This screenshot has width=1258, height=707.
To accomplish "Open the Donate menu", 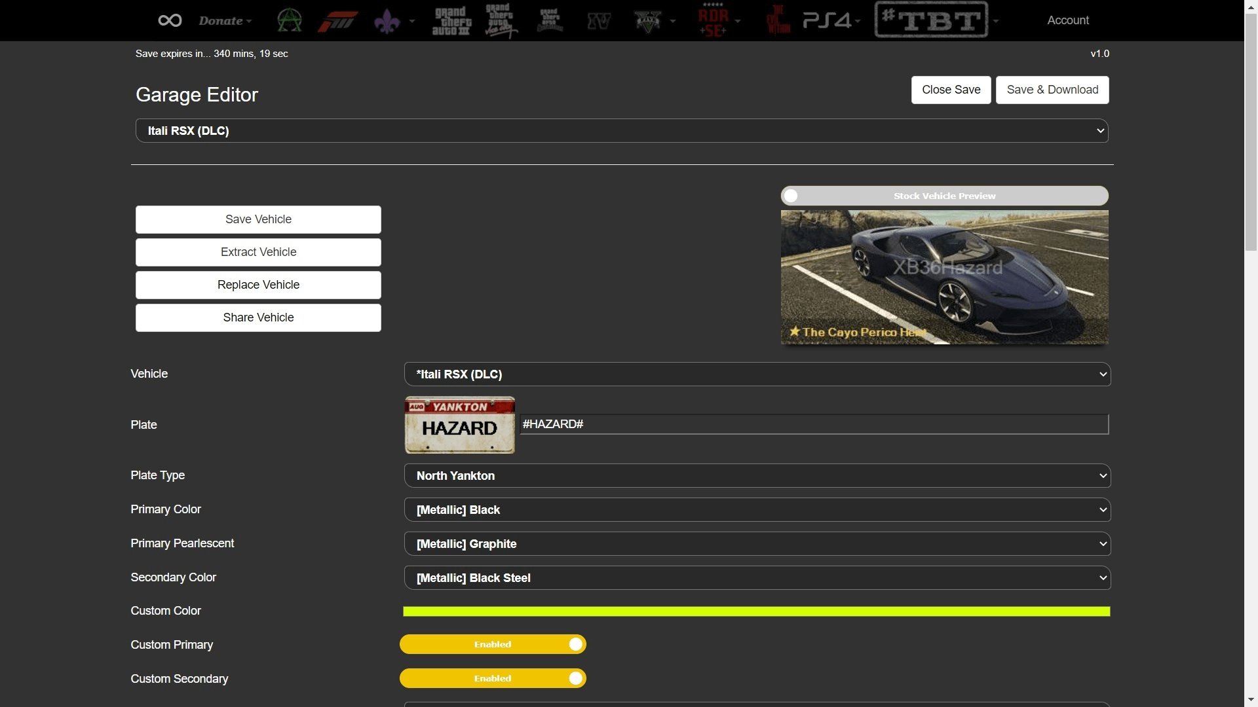I will tap(225, 20).
